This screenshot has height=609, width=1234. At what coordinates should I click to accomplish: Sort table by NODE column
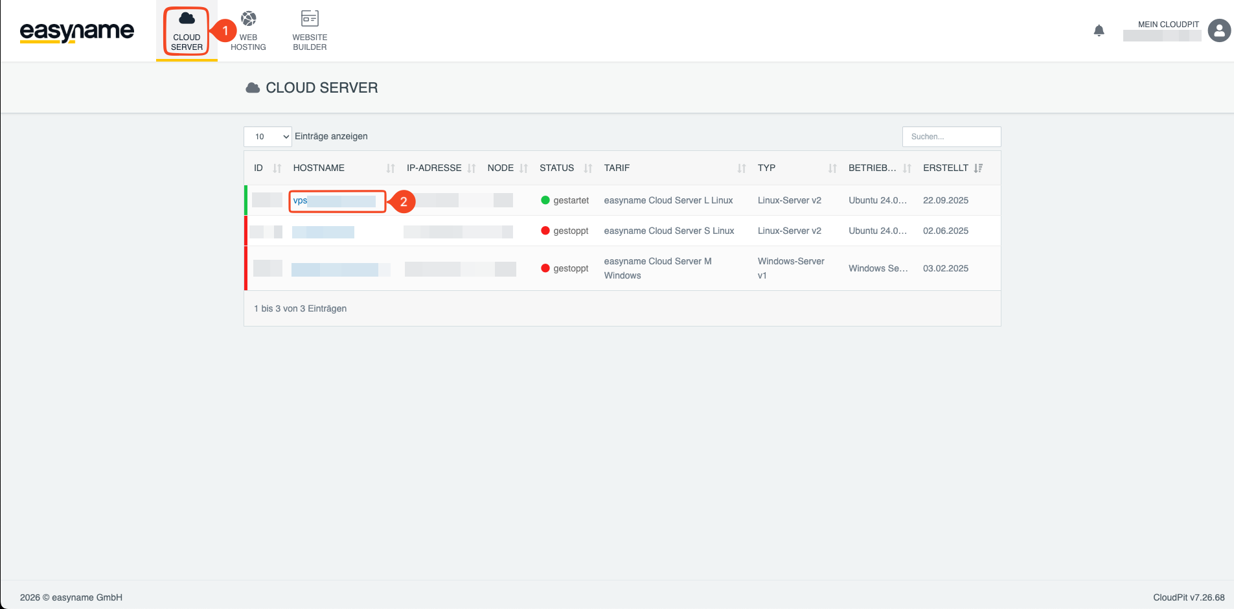508,168
